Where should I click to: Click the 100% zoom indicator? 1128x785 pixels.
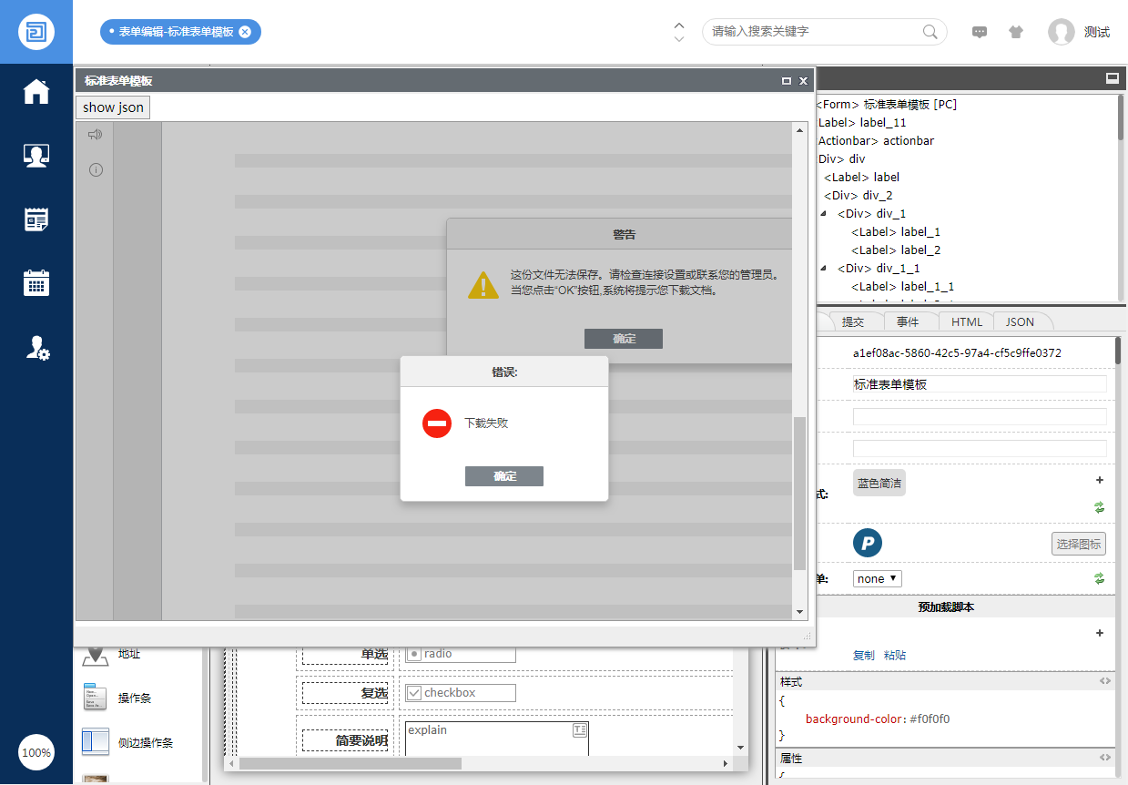[x=36, y=752]
